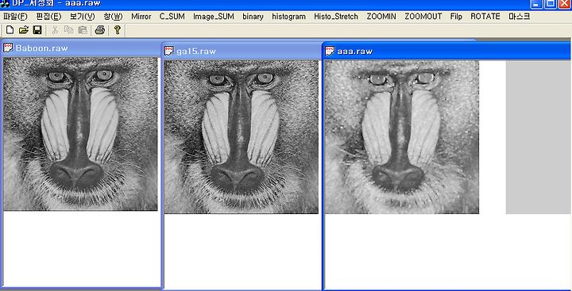Viewport: 572px width, 291px height.
Task: Click the aaa.raw window title bar
Action: point(446,51)
